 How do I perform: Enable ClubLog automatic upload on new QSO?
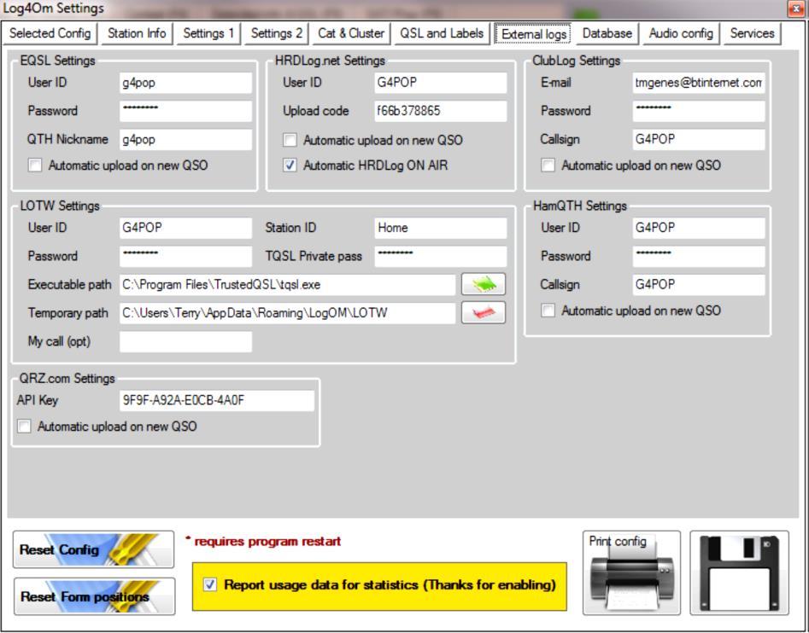click(x=548, y=166)
